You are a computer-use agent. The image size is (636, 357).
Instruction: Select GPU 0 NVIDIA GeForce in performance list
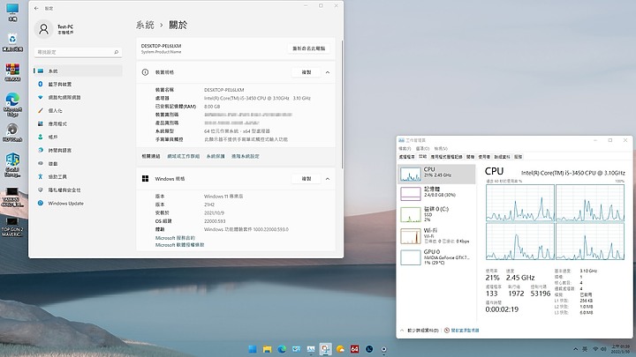[x=437, y=257]
